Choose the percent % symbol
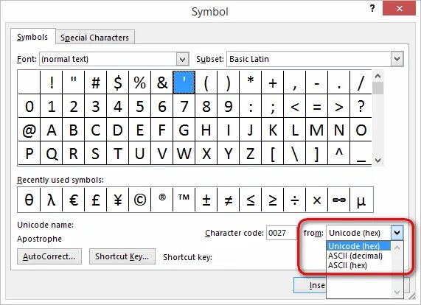421x305 pixels. (140, 83)
